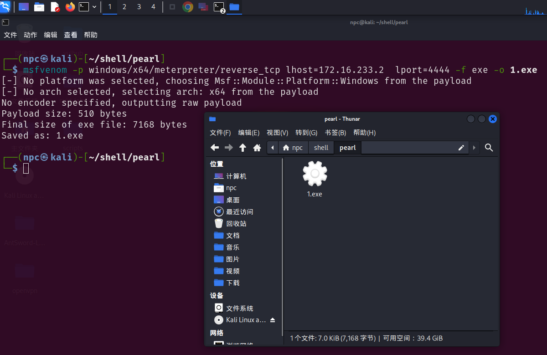Go back in Thunar history

pyautogui.click(x=215, y=148)
